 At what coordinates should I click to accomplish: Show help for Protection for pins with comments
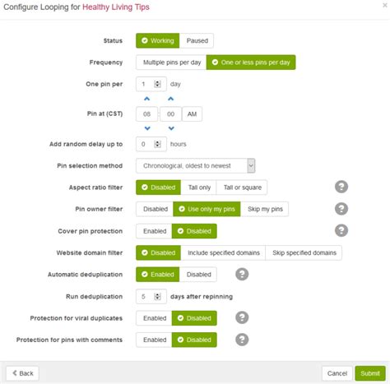point(242,340)
